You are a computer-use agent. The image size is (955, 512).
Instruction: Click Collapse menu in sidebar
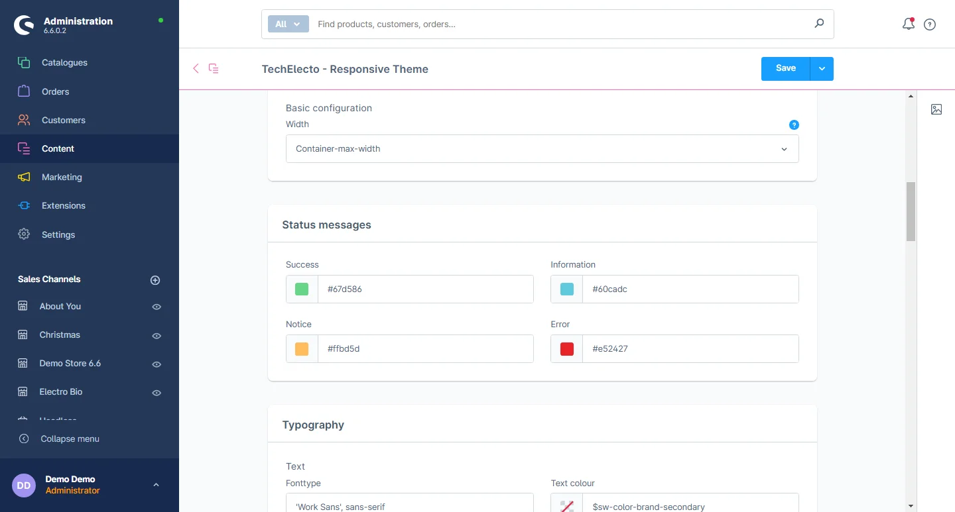(x=70, y=438)
